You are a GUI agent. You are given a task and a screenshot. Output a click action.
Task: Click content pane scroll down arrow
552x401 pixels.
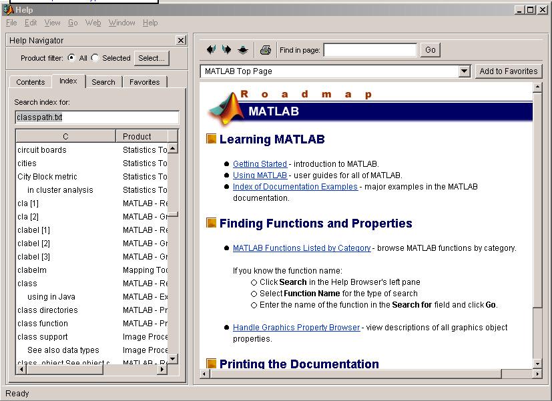(537, 364)
